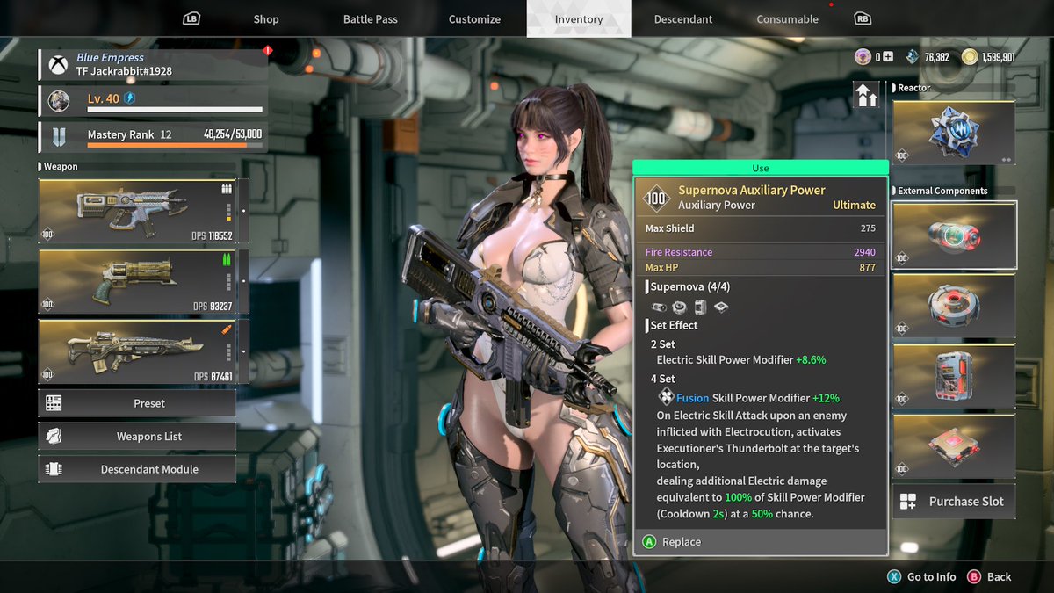Open the Descendant Module screen
This screenshot has width=1054, height=593.
click(137, 469)
